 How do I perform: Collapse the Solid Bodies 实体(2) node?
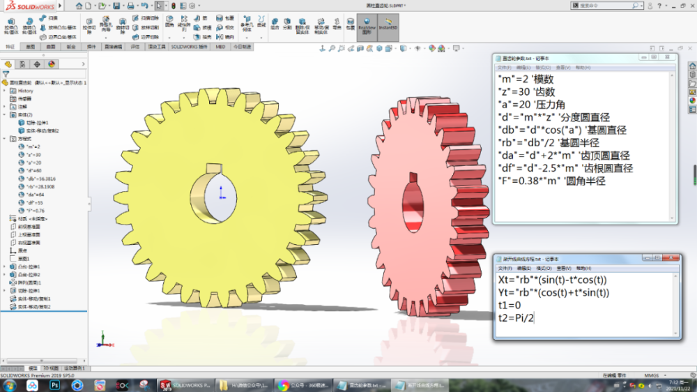pos(5,115)
